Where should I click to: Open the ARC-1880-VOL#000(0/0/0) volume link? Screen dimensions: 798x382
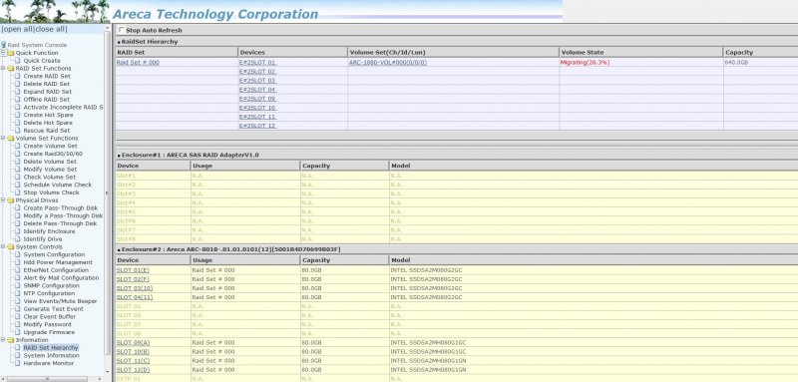[388, 63]
